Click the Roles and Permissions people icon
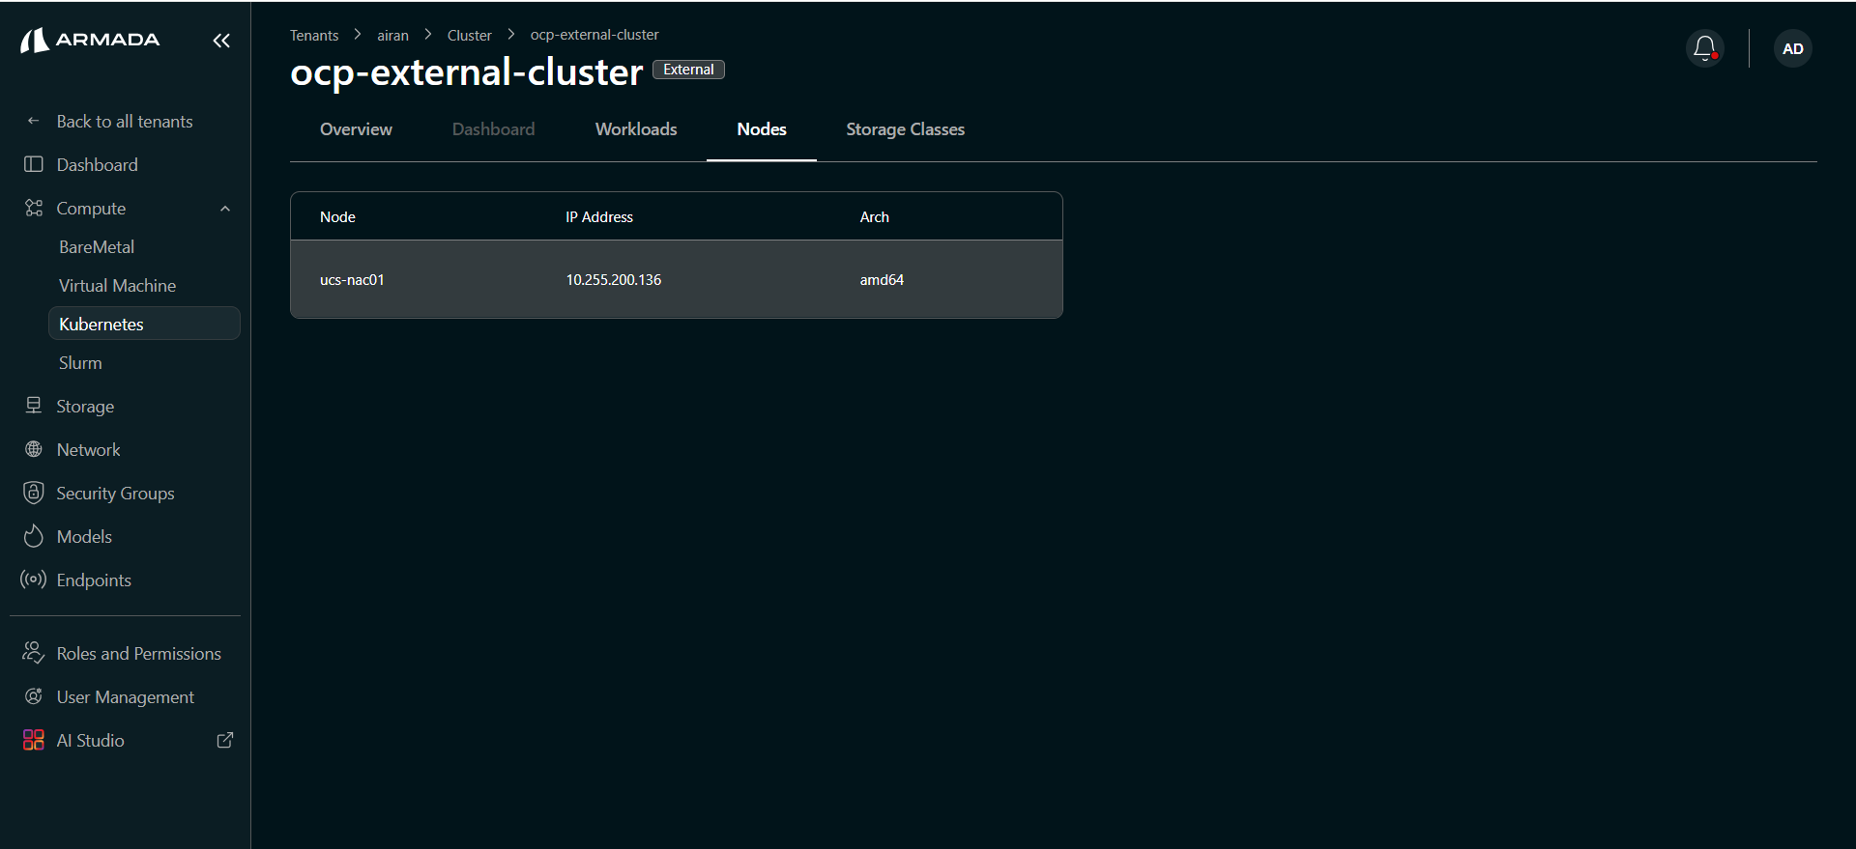This screenshot has height=849, width=1856. [34, 653]
